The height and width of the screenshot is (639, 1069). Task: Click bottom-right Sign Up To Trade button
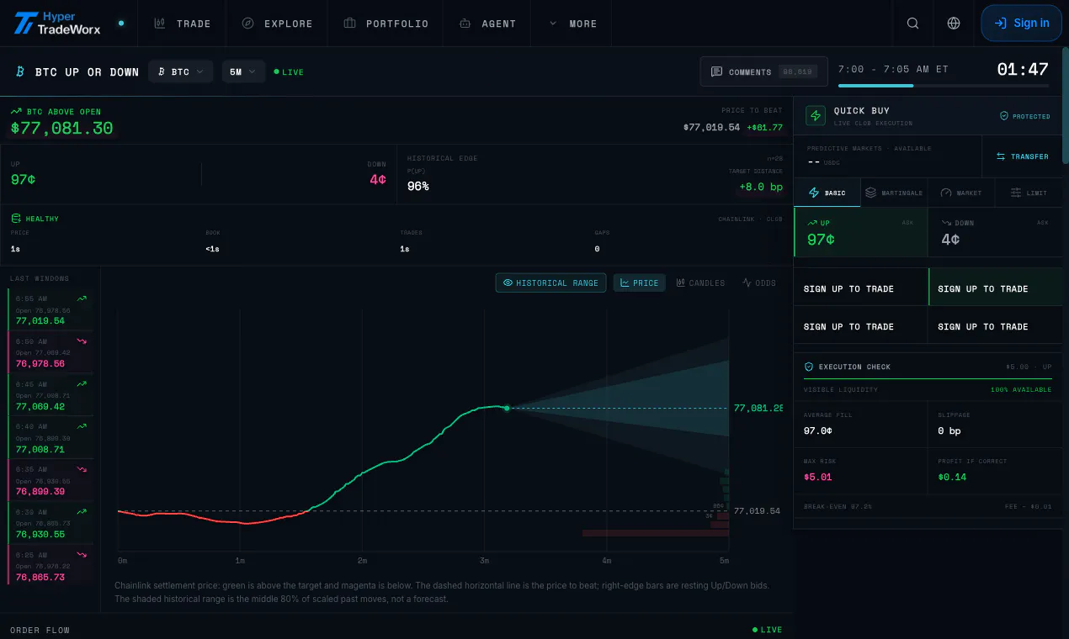click(996, 325)
